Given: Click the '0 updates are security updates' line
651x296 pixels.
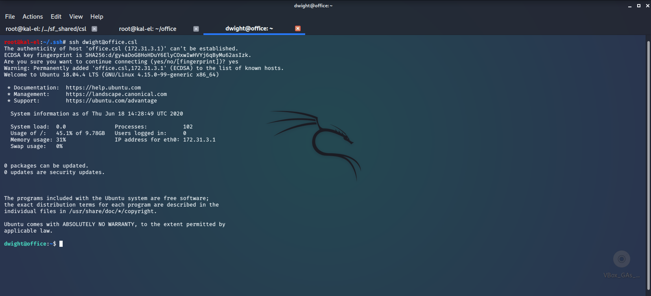Looking at the screenshot, I should tap(55, 172).
